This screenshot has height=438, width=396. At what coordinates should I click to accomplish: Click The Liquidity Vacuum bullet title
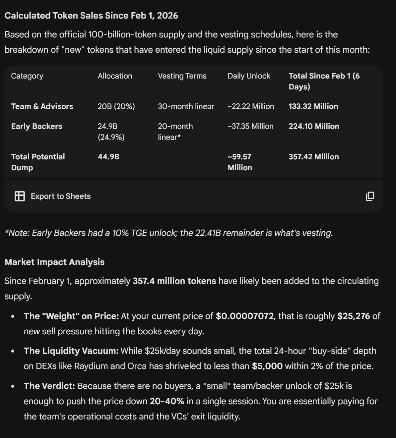point(71,351)
